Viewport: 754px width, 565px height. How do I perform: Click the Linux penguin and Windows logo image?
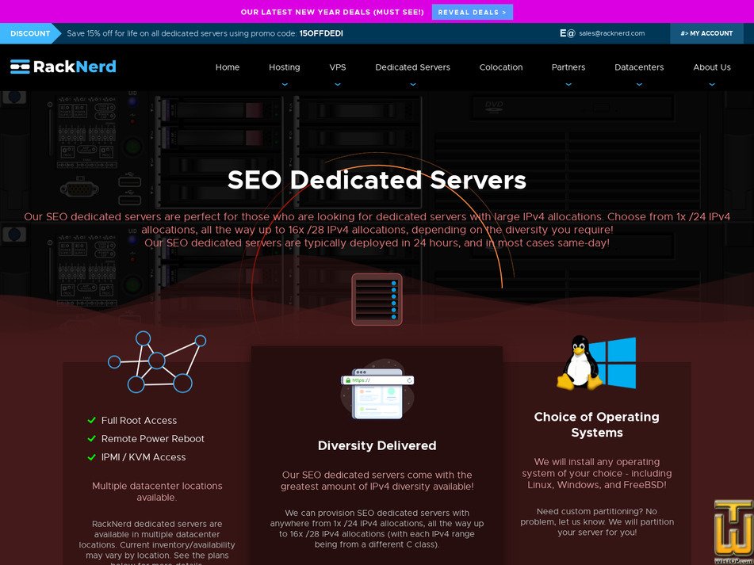click(596, 363)
